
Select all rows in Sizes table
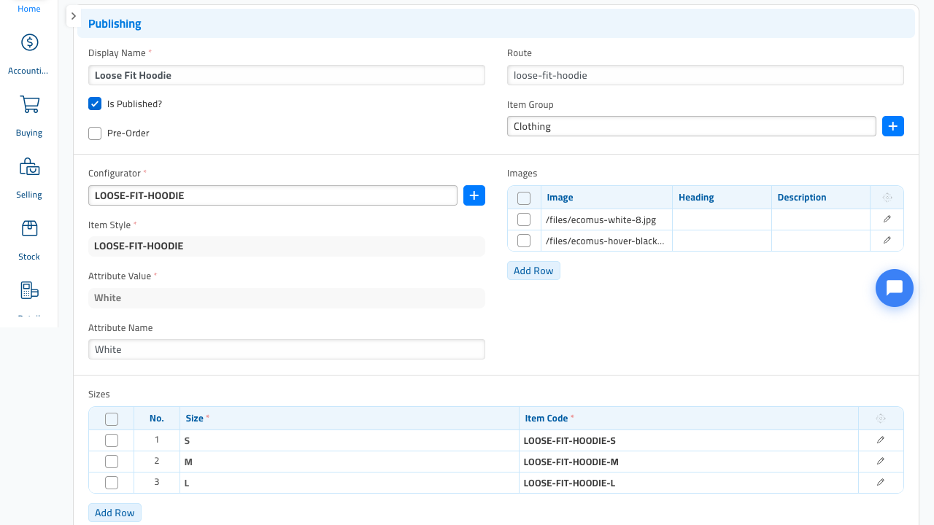click(112, 419)
